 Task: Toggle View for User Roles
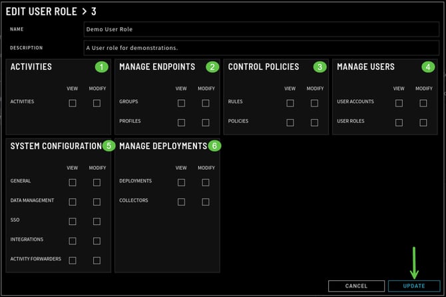click(x=399, y=123)
